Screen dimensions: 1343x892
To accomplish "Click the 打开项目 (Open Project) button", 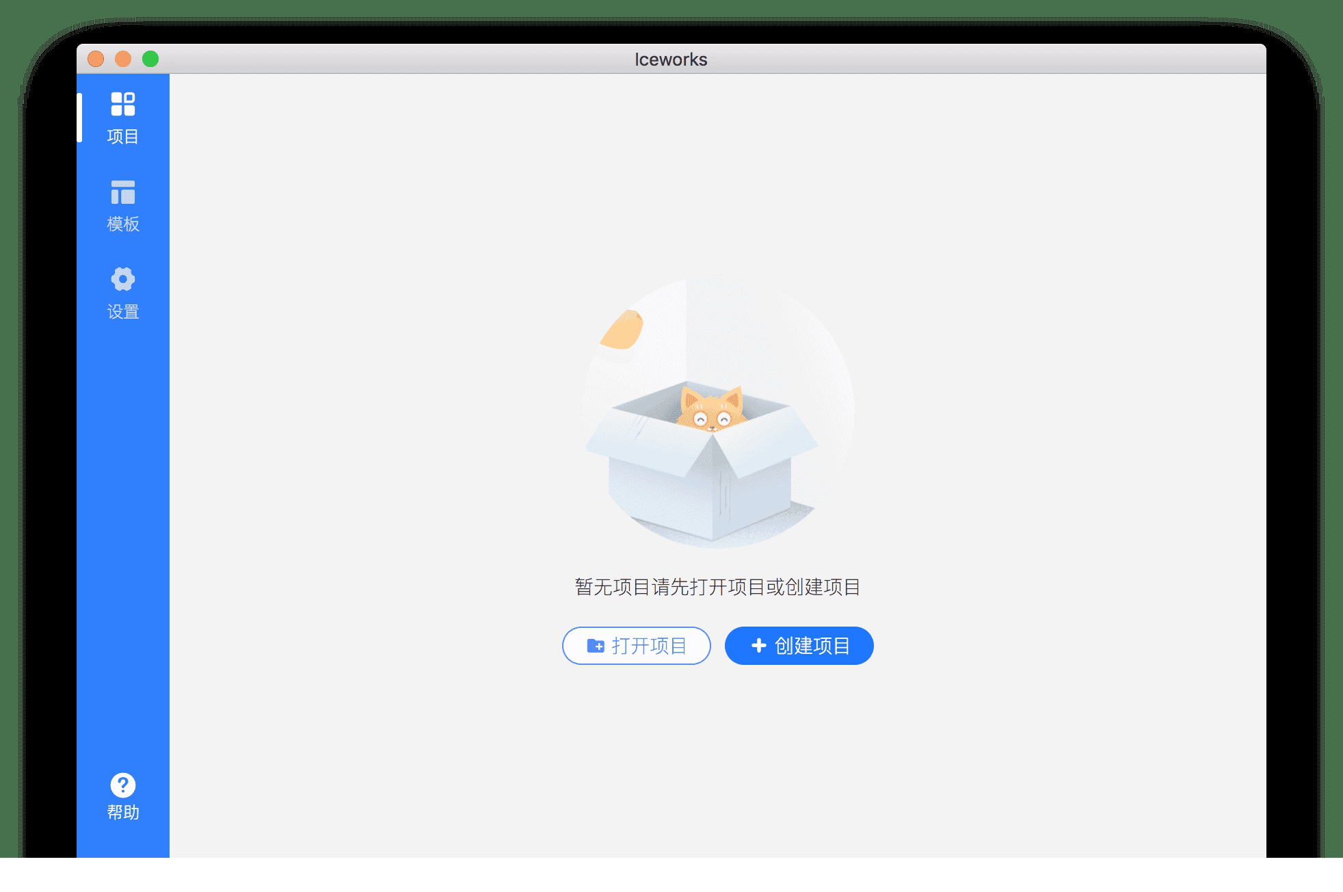I will [636, 646].
